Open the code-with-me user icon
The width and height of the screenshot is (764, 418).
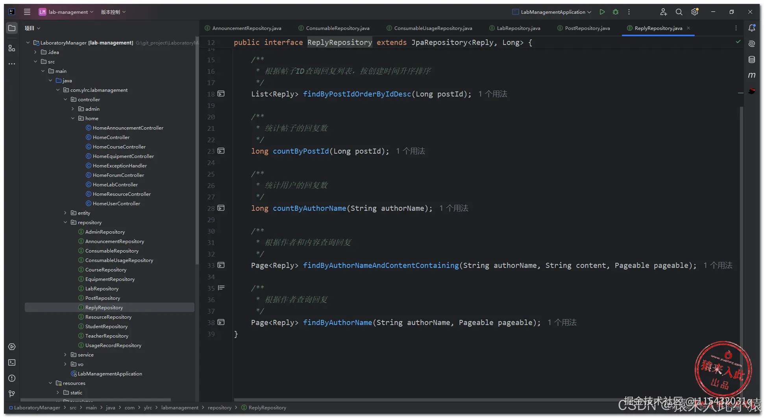point(664,12)
